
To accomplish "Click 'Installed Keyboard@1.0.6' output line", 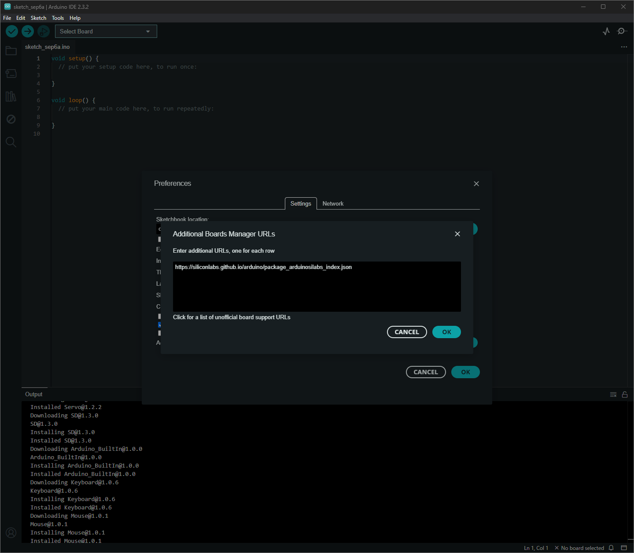I will [x=71, y=508].
